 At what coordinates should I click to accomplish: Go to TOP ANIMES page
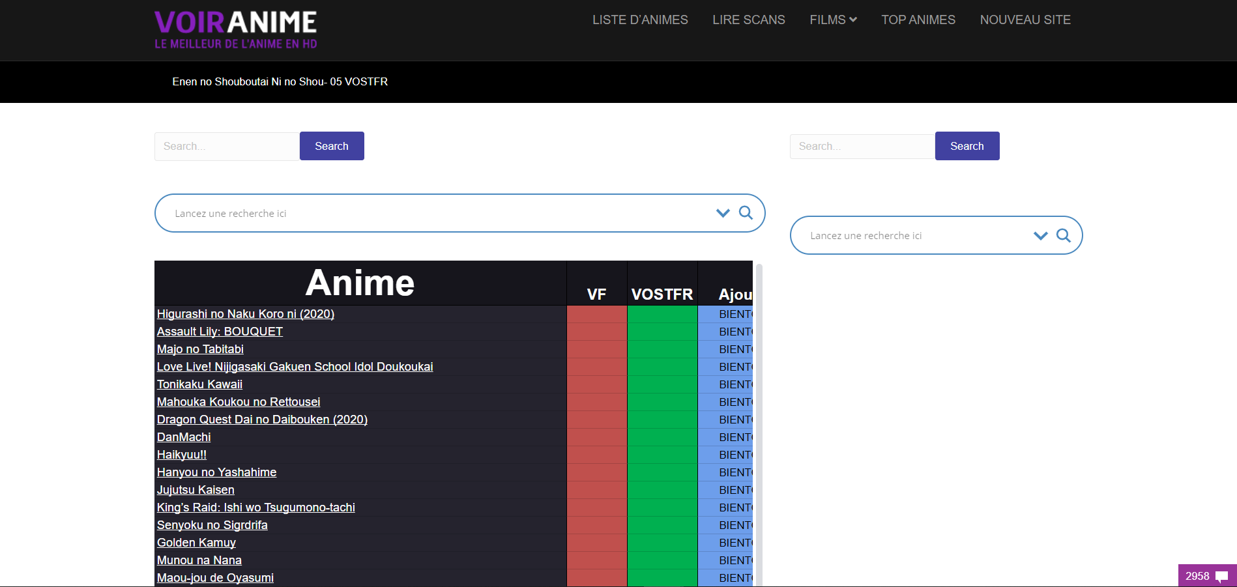(x=918, y=20)
